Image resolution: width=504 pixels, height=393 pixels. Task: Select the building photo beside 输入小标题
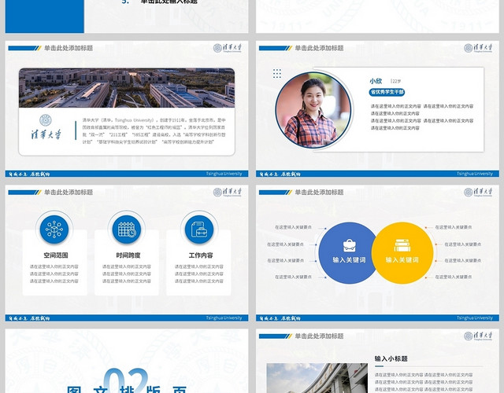pos(317,378)
